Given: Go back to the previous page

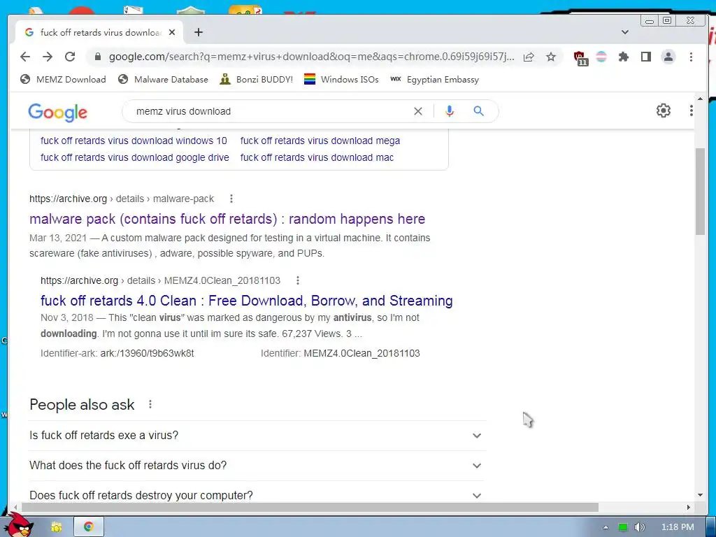Looking at the screenshot, I should (25, 57).
